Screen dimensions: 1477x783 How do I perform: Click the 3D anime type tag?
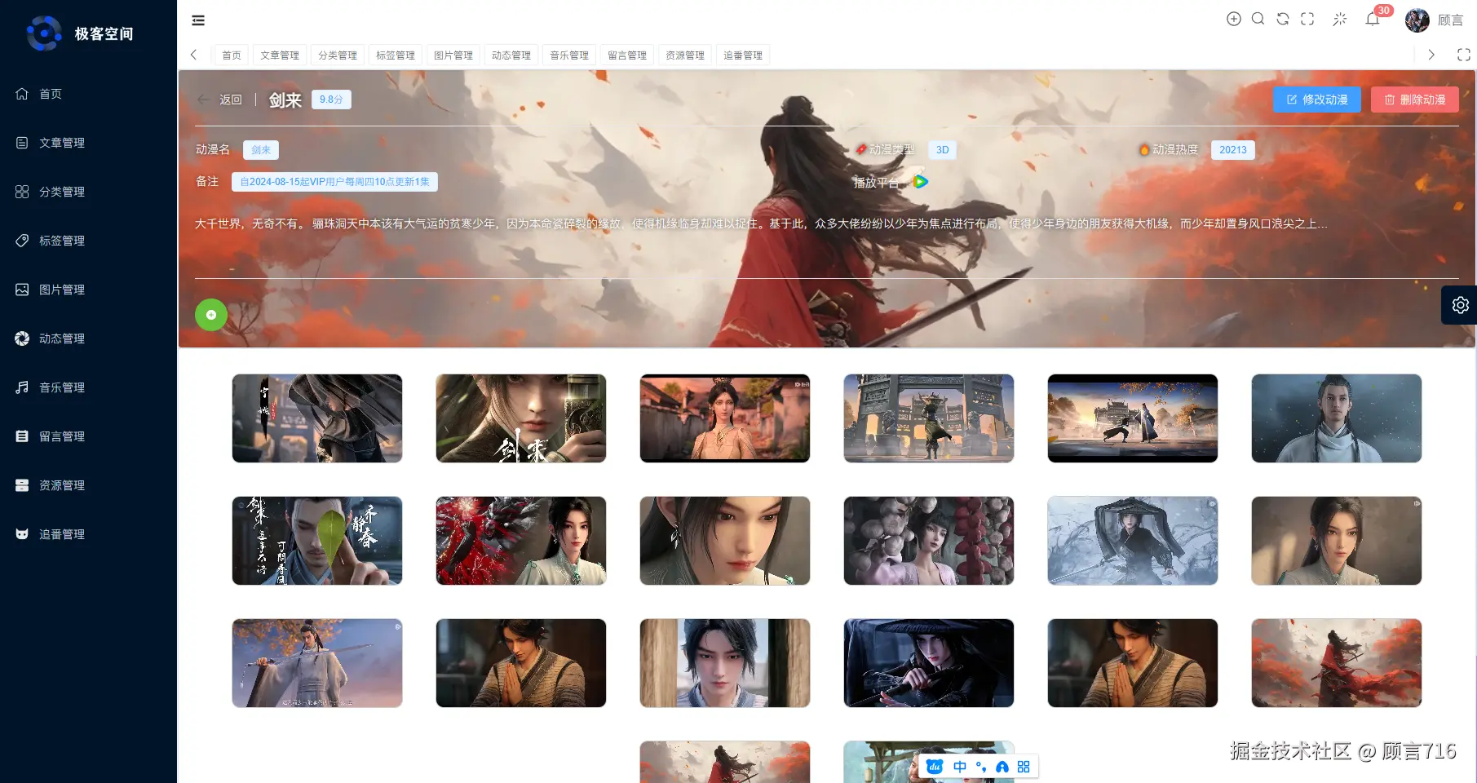942,150
